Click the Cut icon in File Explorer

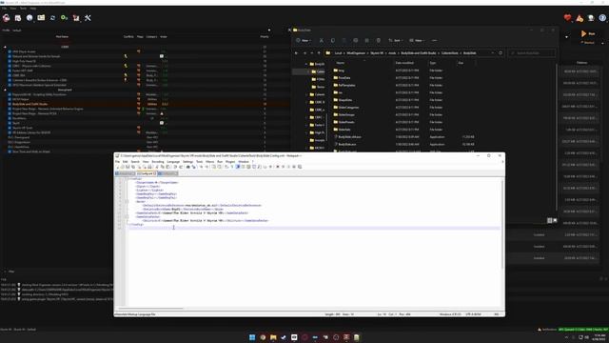point(322,40)
